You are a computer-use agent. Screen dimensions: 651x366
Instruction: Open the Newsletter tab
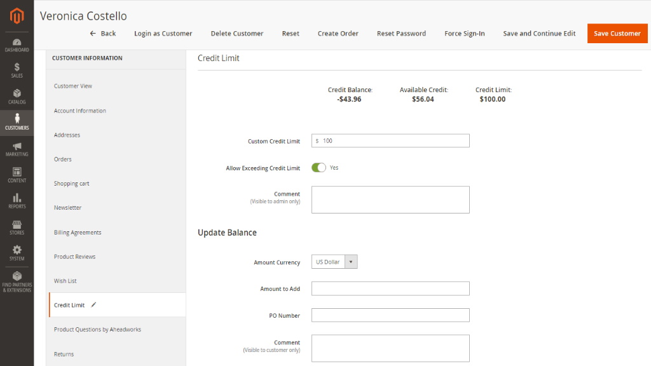tap(67, 208)
